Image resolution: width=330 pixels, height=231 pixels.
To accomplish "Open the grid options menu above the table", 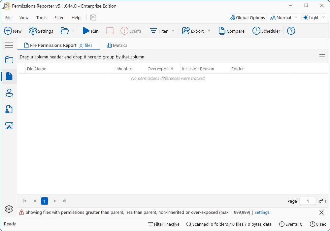I will point(322,56).
